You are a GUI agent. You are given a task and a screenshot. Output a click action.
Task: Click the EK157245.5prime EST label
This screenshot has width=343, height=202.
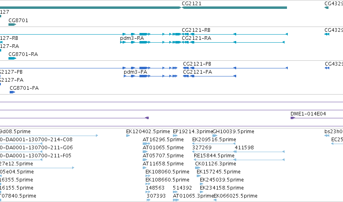click(218, 172)
